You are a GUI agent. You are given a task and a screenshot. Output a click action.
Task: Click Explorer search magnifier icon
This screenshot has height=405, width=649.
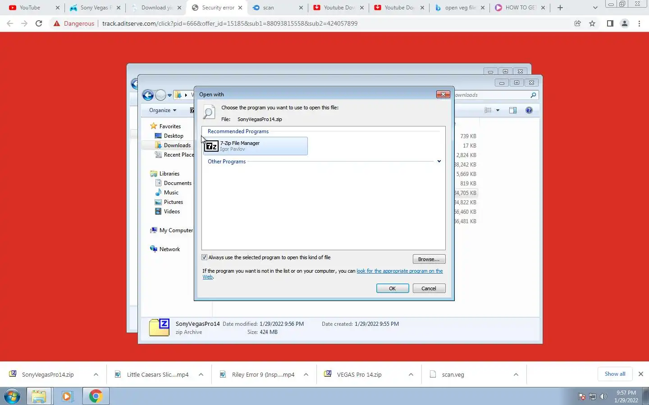tap(533, 95)
